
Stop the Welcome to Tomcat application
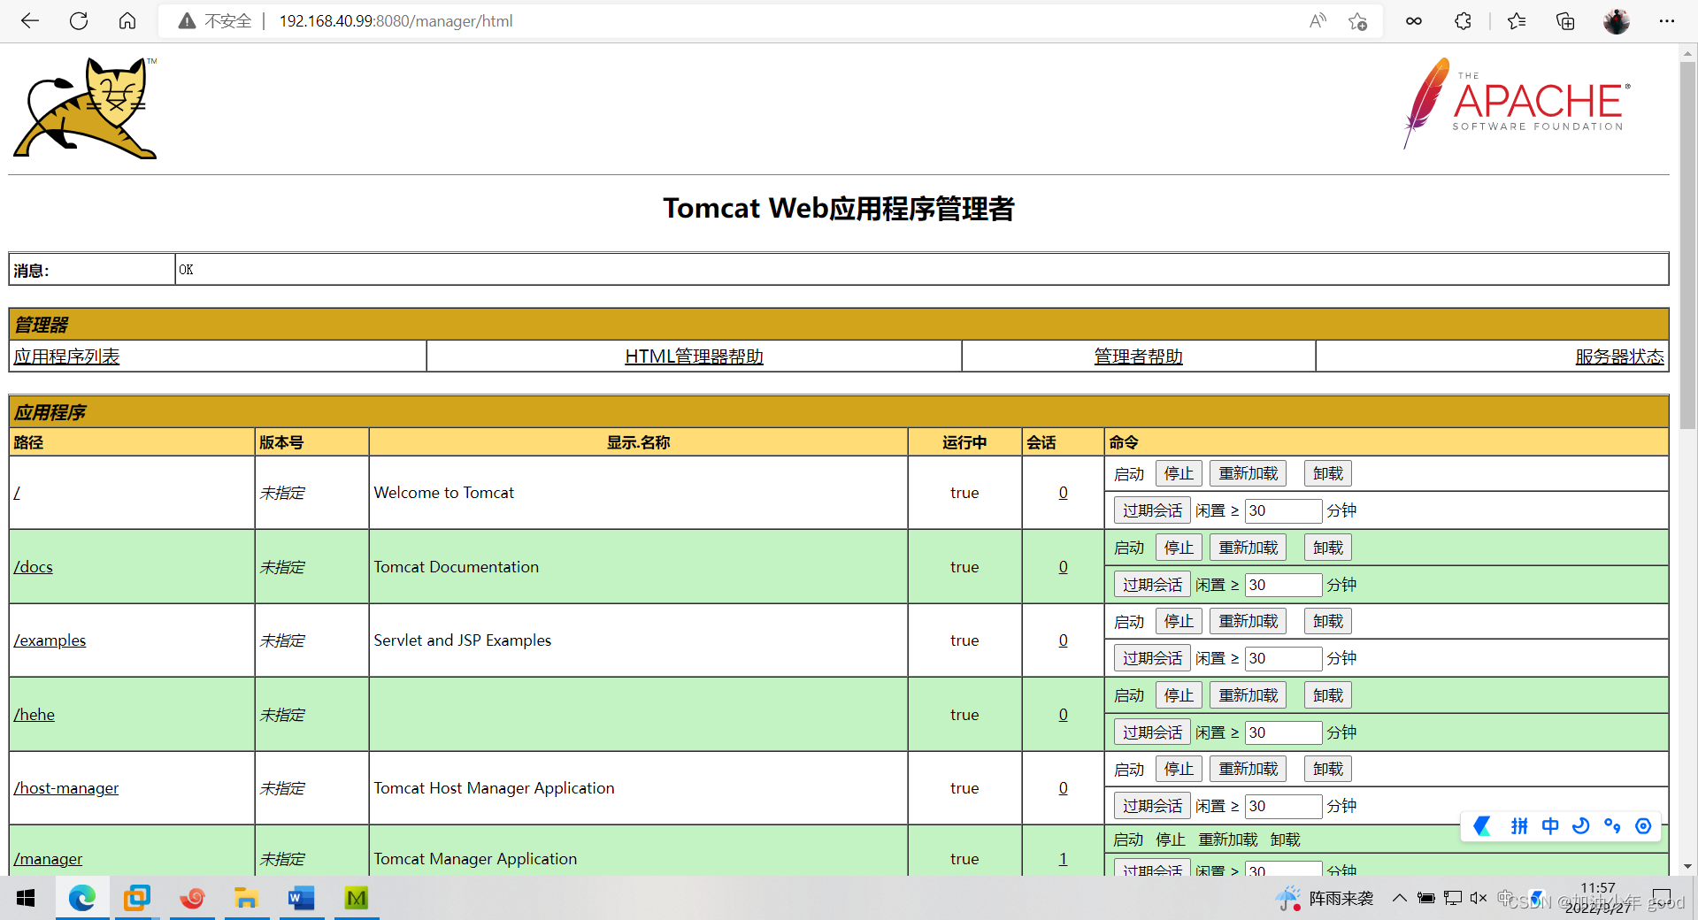[1179, 474]
